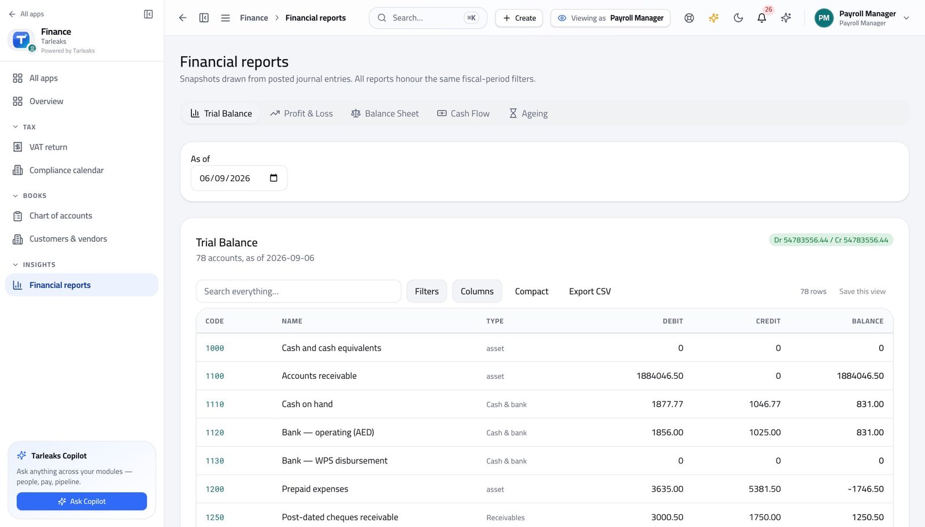
Task: Click the Tarleaks Copilot sparkle icon
Action: tap(21, 455)
